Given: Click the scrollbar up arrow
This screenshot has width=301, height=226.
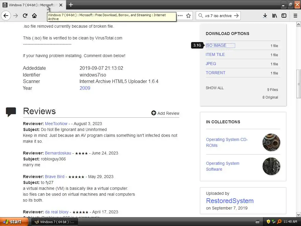Looking at the screenshot, I should (298, 24).
